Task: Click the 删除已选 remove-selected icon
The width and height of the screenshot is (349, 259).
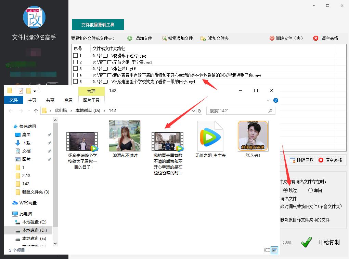Action: (x=292, y=160)
